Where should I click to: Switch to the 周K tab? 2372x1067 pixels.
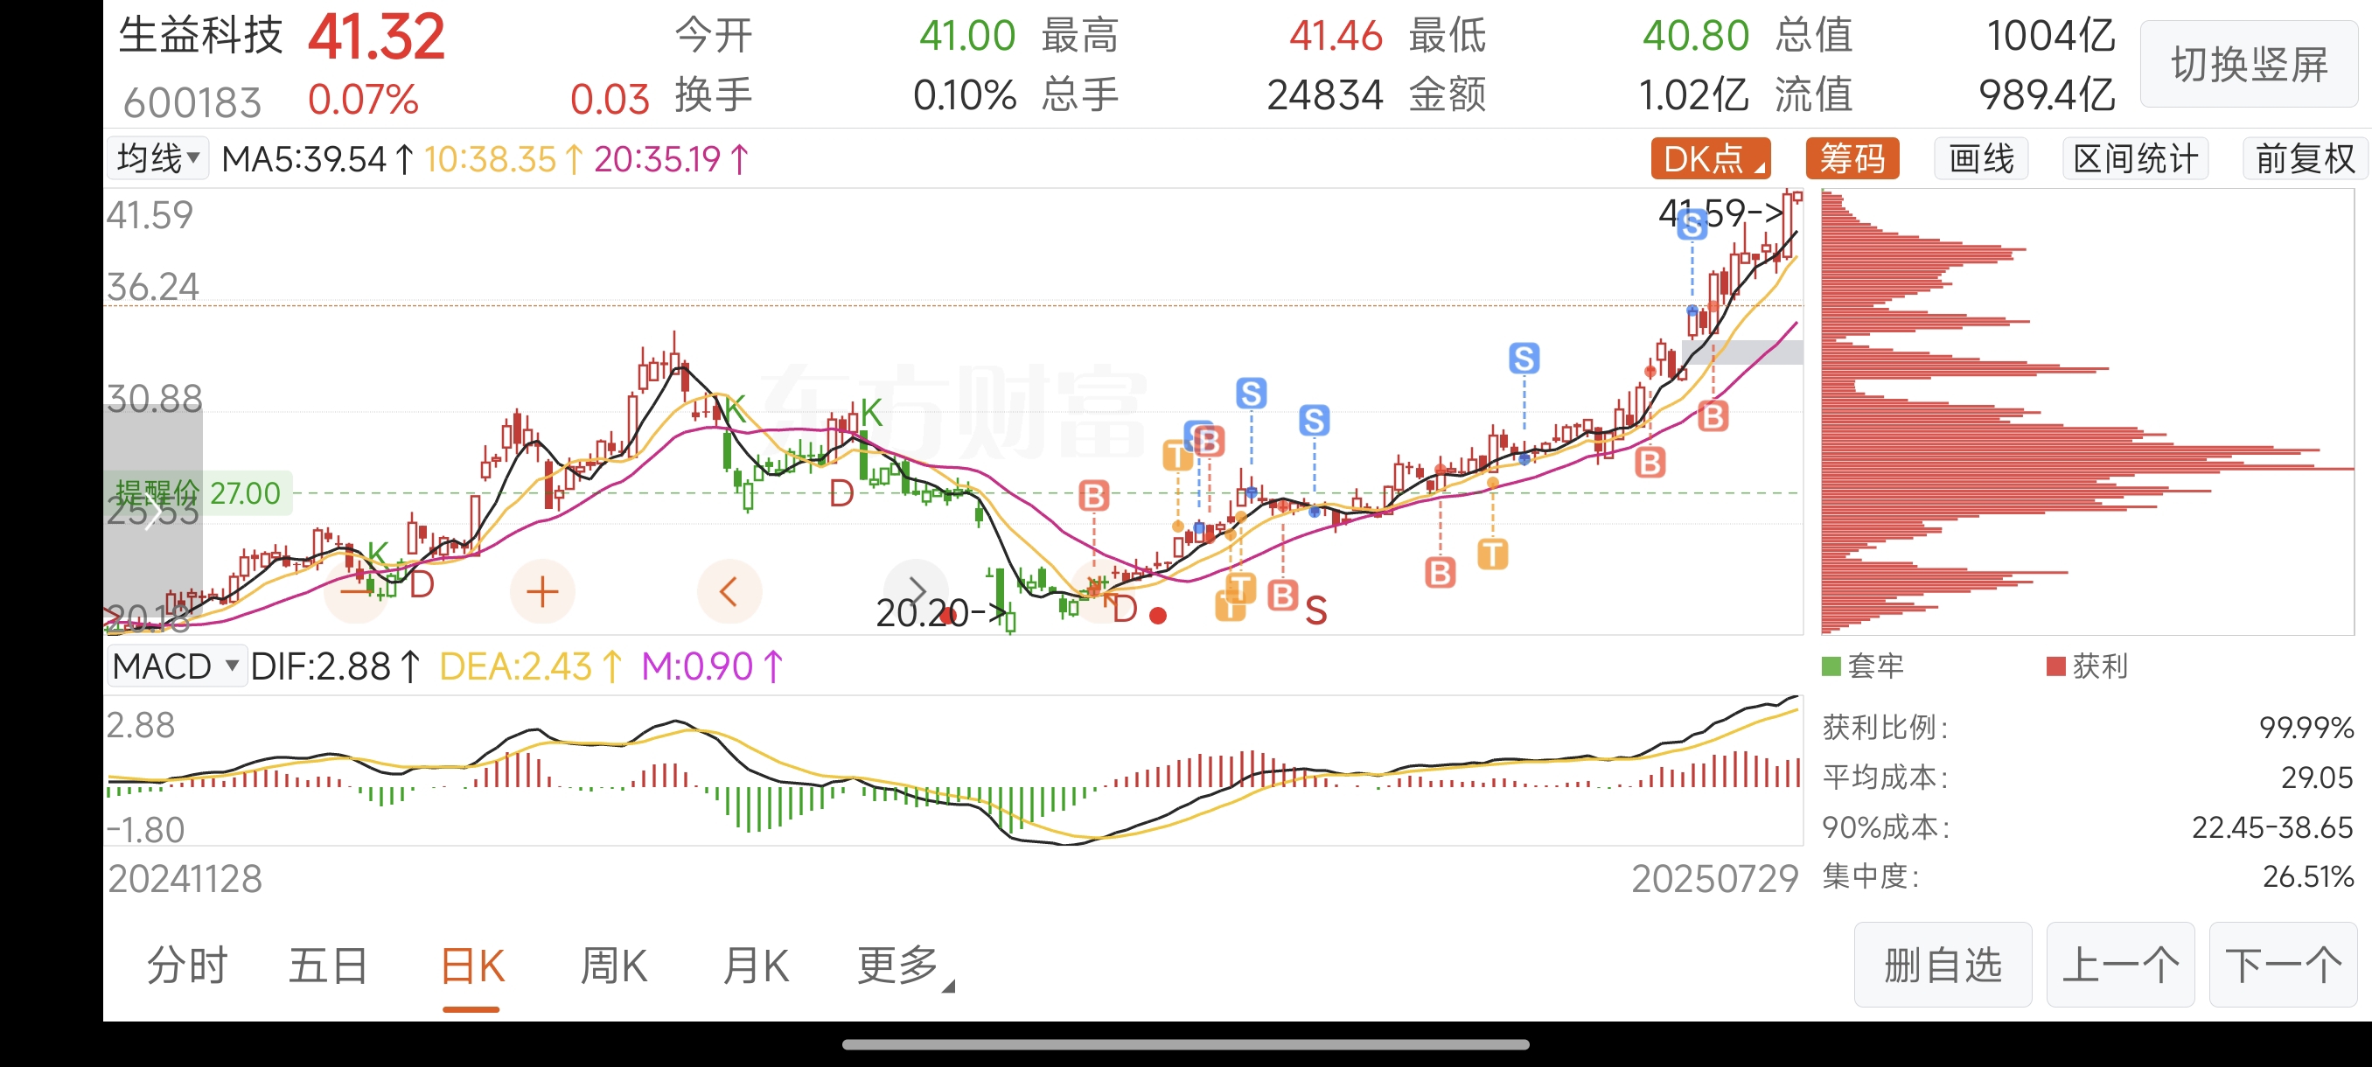613,966
